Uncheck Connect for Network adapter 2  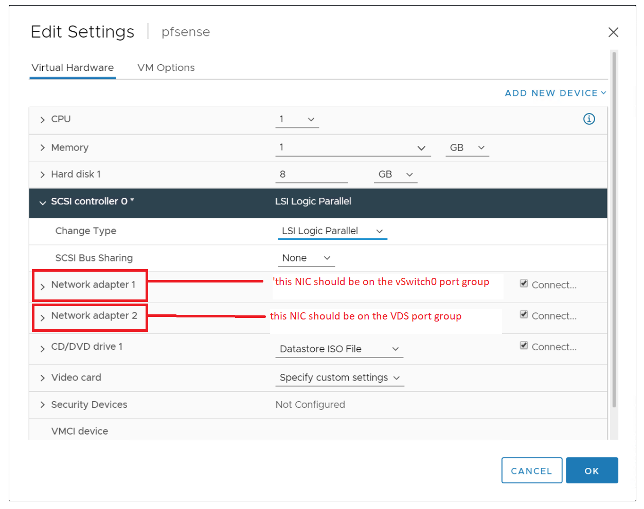524,314
